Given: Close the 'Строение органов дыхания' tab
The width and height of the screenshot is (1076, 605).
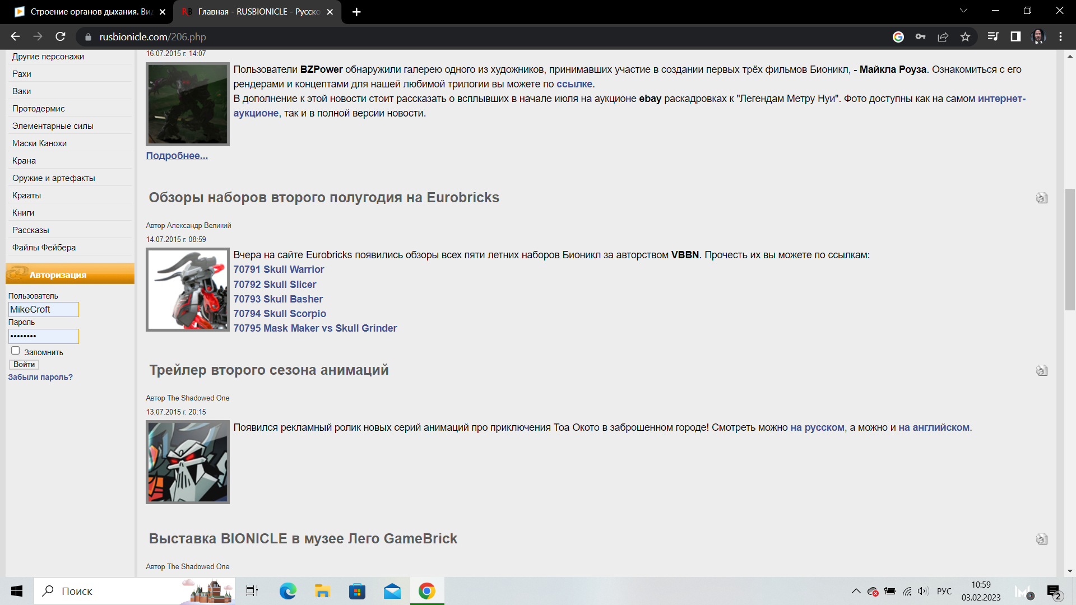Looking at the screenshot, I should coord(163,12).
